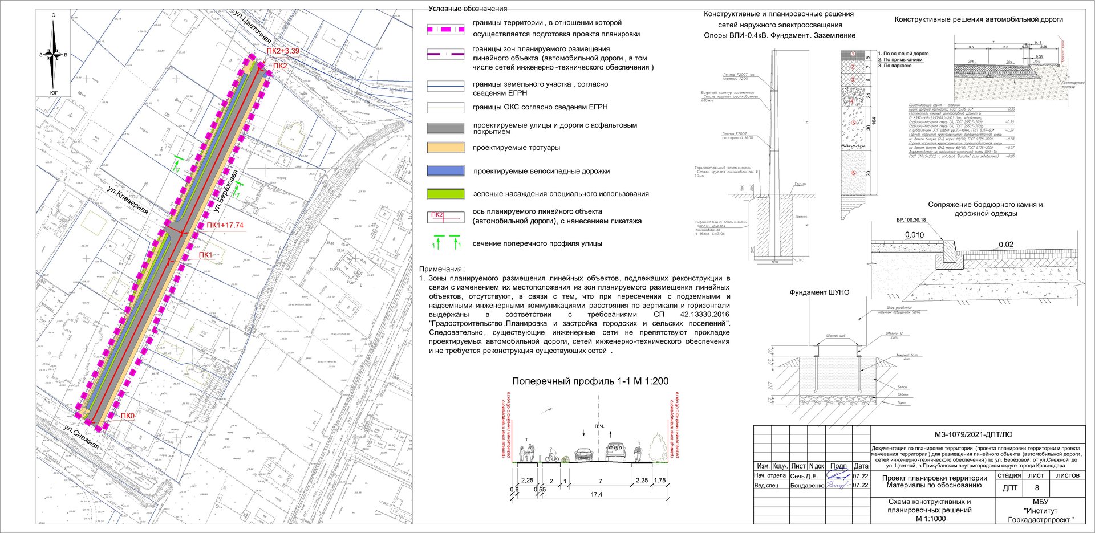Screen dimensions: 1095x533
Task: Click the green plantings legend swatch
Action: tap(445, 194)
